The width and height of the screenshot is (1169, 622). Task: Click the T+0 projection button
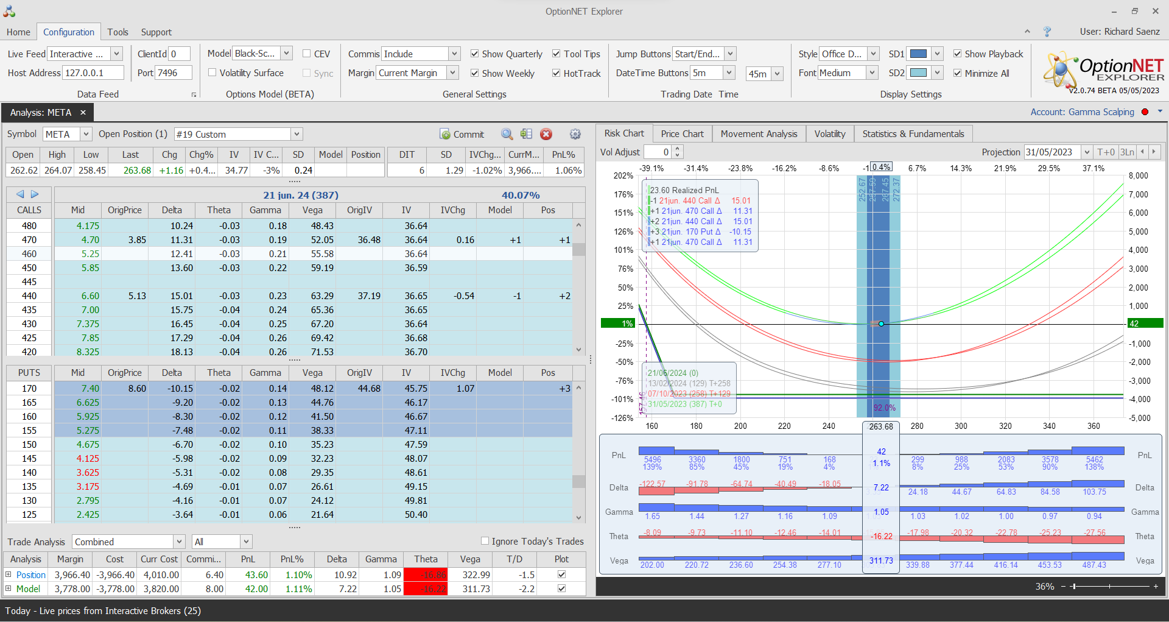(1106, 152)
